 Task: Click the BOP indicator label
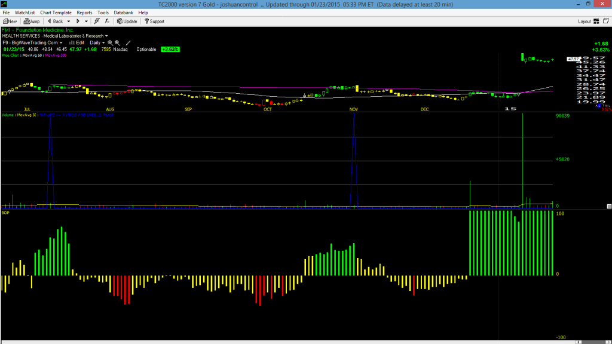5,213
